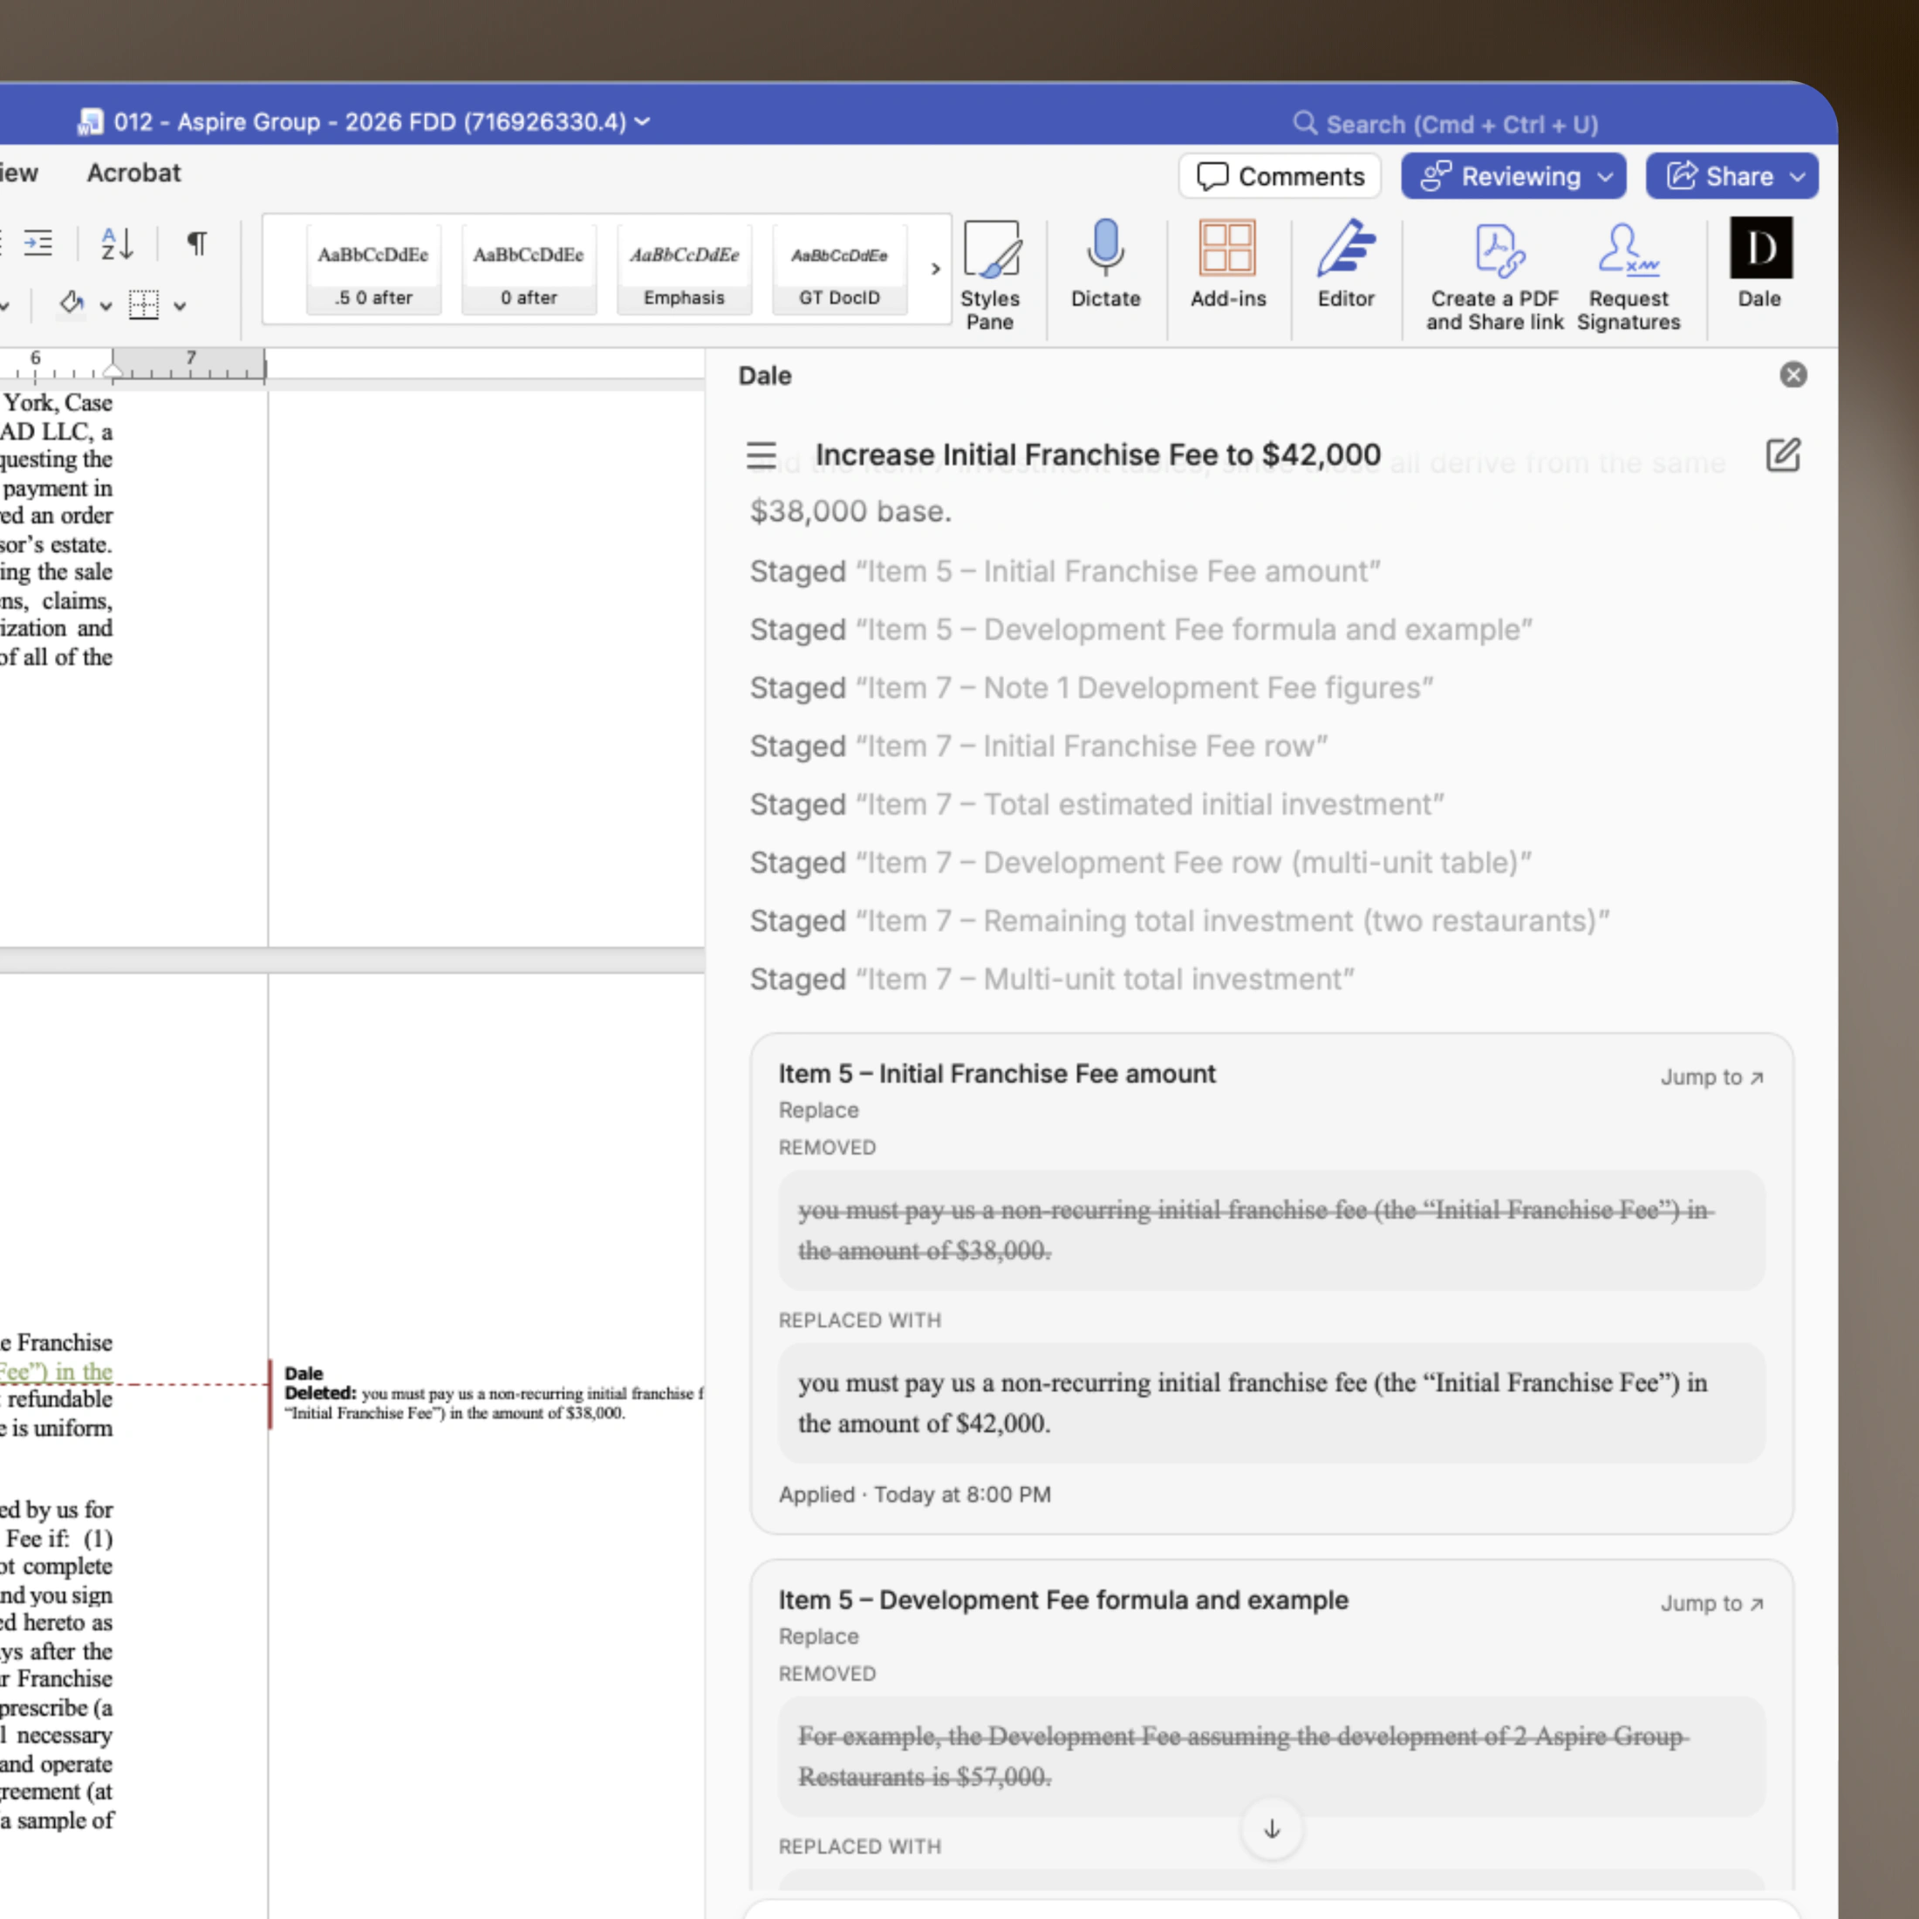
Task: Open the Styles Pane
Action: (989, 275)
